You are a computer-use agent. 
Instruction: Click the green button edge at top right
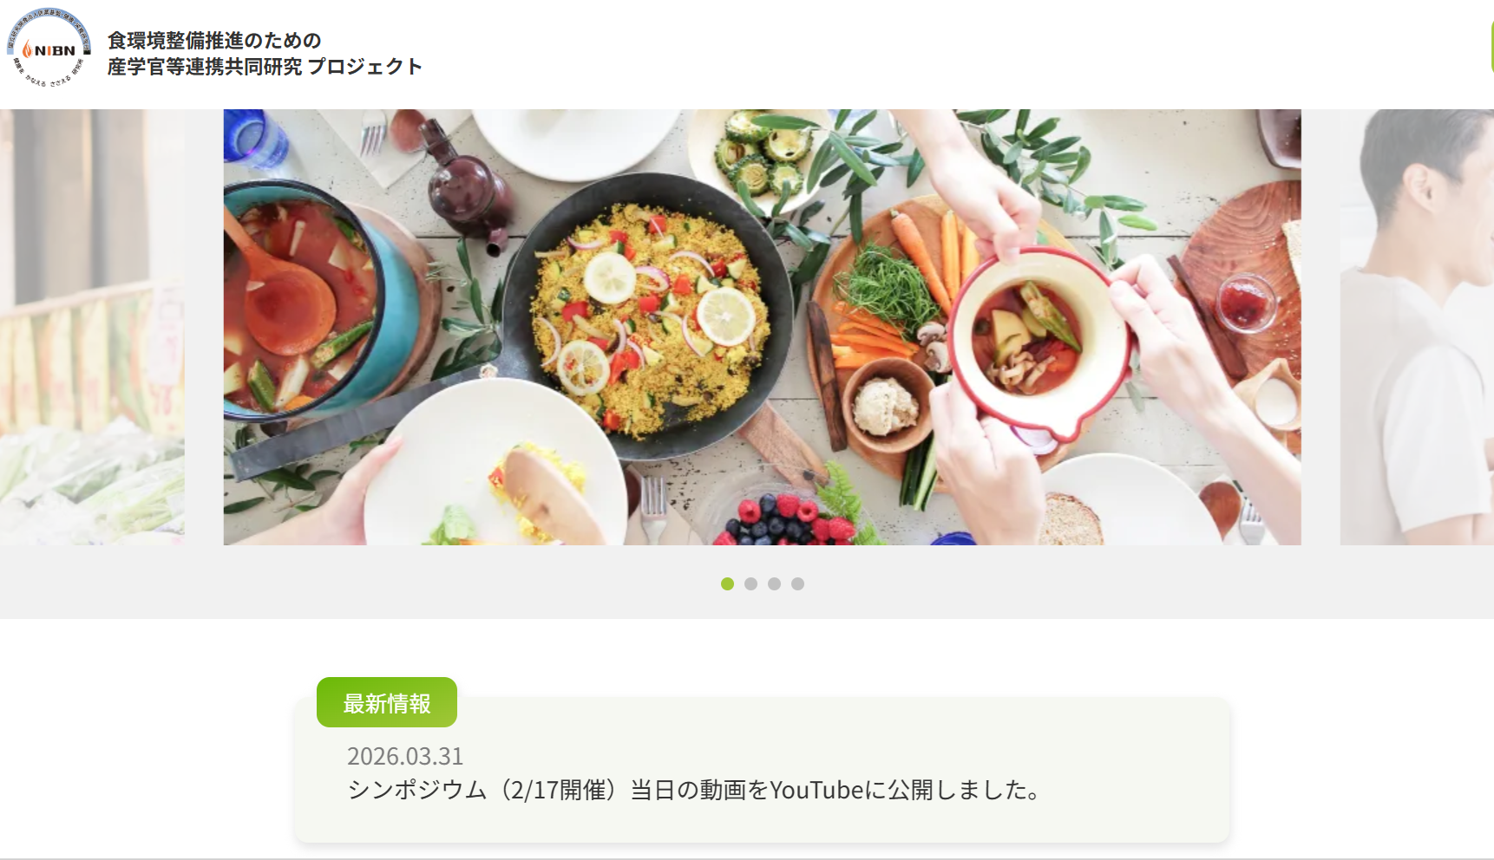tap(1491, 48)
